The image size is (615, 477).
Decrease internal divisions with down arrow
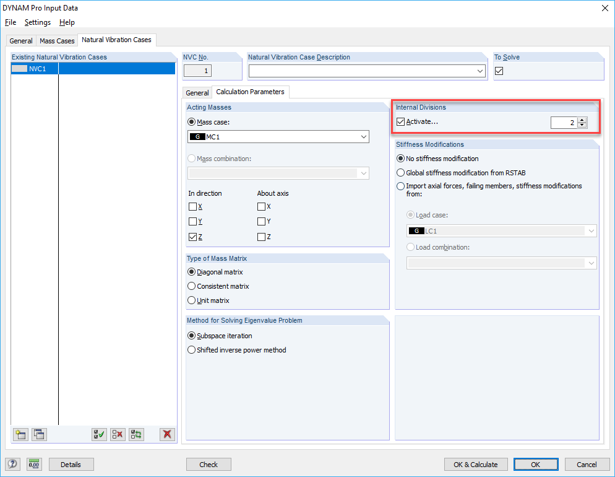(582, 125)
